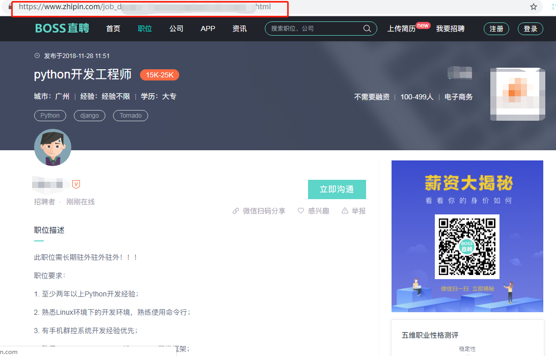Image resolution: width=556 pixels, height=356 pixels.
Task: Click the recruiter avatar image
Action: (52, 147)
